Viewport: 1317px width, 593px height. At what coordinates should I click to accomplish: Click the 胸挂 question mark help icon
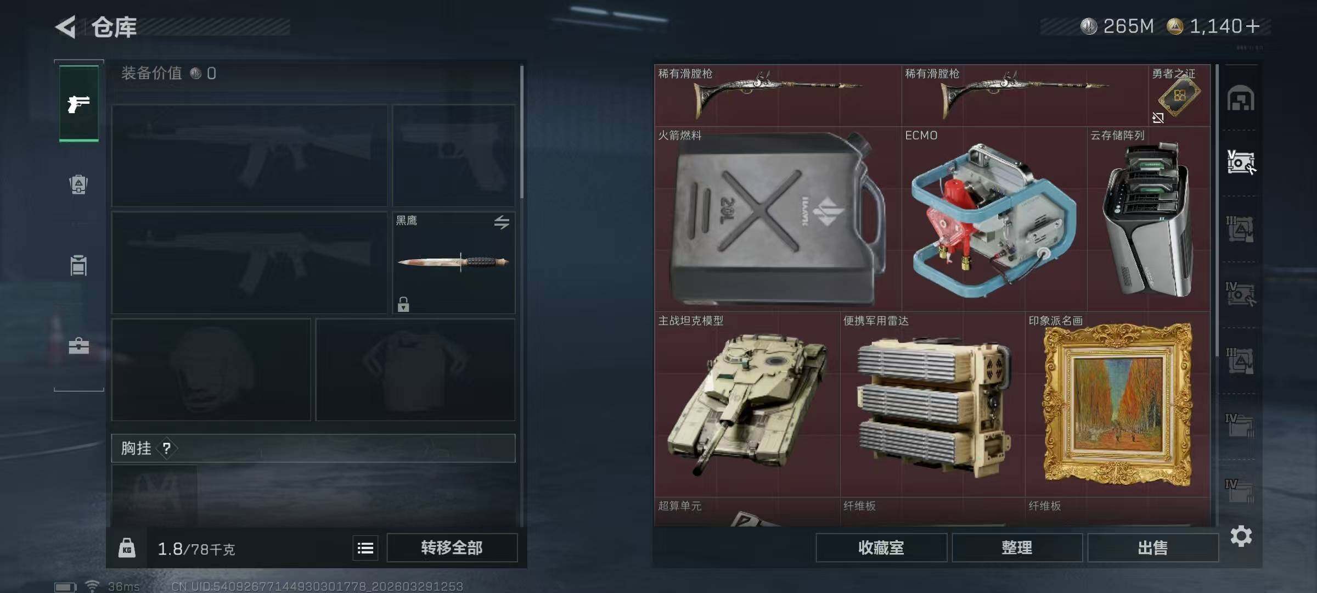tap(167, 449)
